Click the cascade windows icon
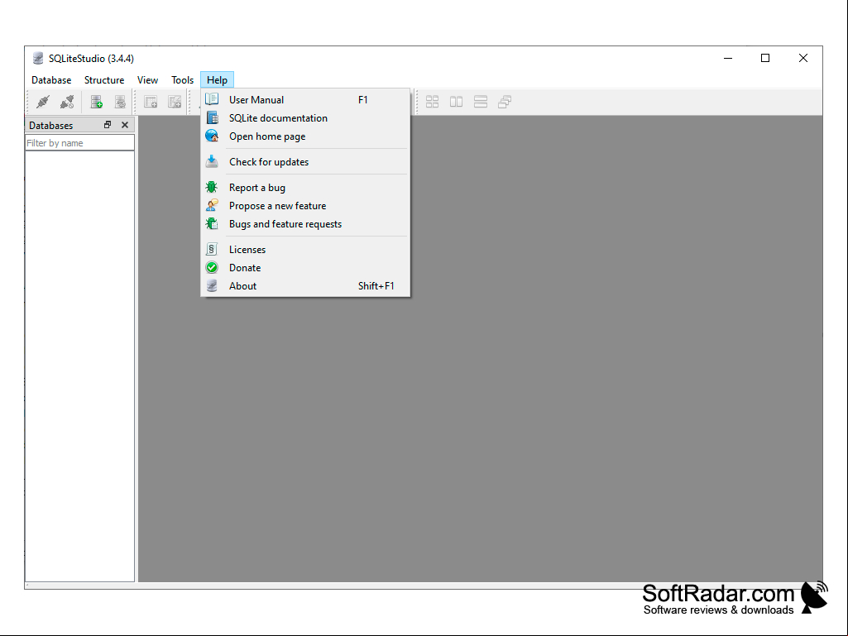The width and height of the screenshot is (848, 636). pos(505,102)
